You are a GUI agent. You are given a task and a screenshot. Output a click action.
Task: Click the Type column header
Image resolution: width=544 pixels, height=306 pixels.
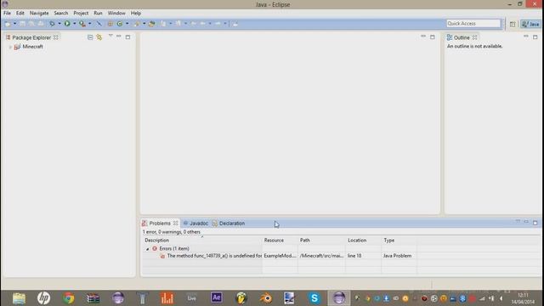coord(399,240)
